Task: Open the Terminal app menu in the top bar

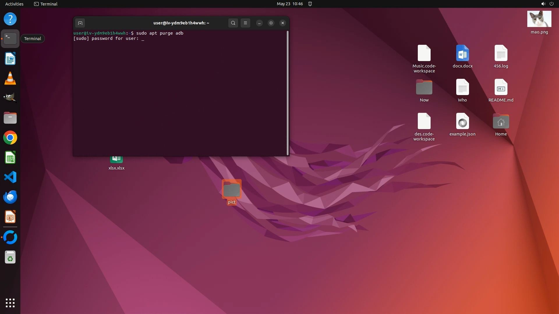Action: click(x=46, y=4)
